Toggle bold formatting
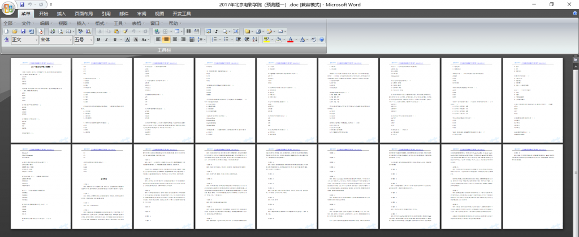579x237 pixels. [98, 39]
